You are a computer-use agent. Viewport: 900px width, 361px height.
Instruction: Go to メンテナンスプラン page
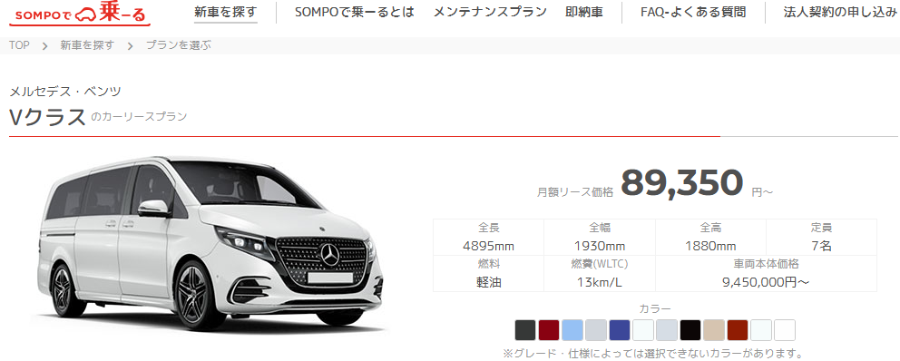pyautogui.click(x=490, y=12)
